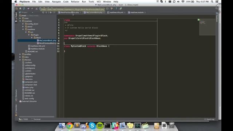Image resolution: width=233 pixels, height=131 pixels.
Task: Open the Tools menu
Action: (91, 1)
